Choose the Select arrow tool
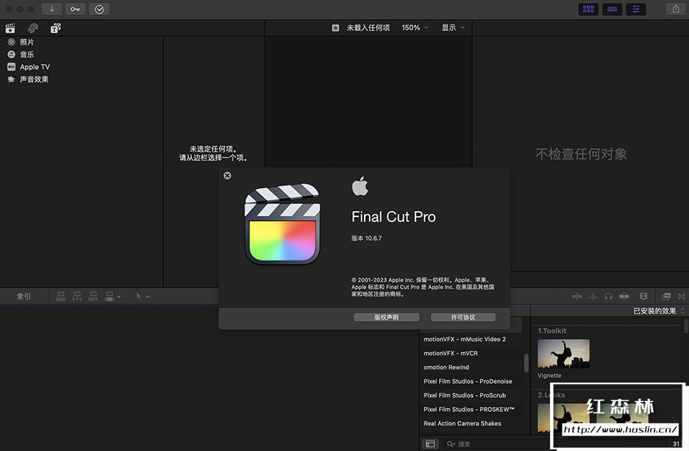 click(x=139, y=296)
